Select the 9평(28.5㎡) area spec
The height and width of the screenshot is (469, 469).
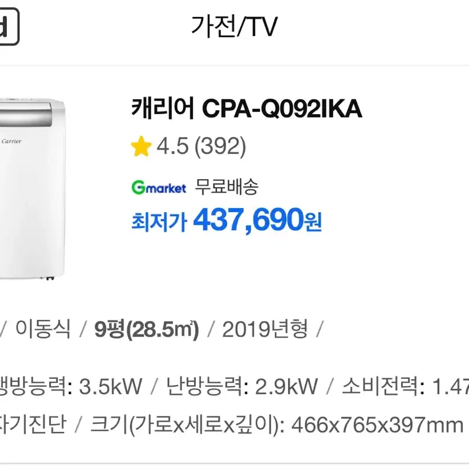click(147, 329)
